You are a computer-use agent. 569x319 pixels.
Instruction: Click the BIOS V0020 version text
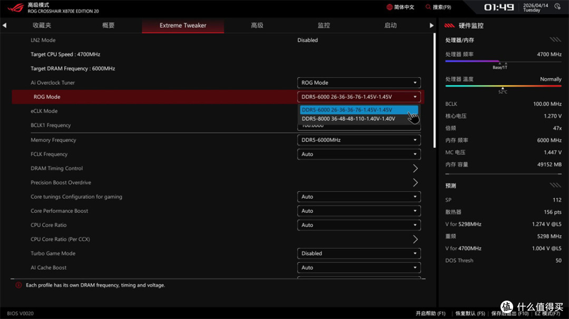(x=21, y=314)
